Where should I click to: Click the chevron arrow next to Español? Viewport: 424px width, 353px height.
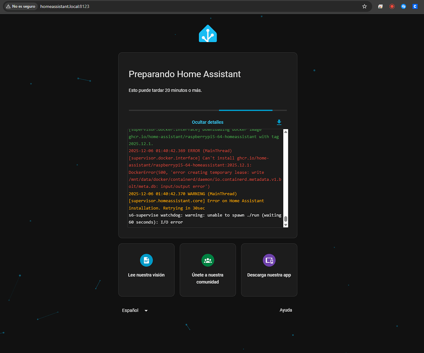pyautogui.click(x=146, y=310)
